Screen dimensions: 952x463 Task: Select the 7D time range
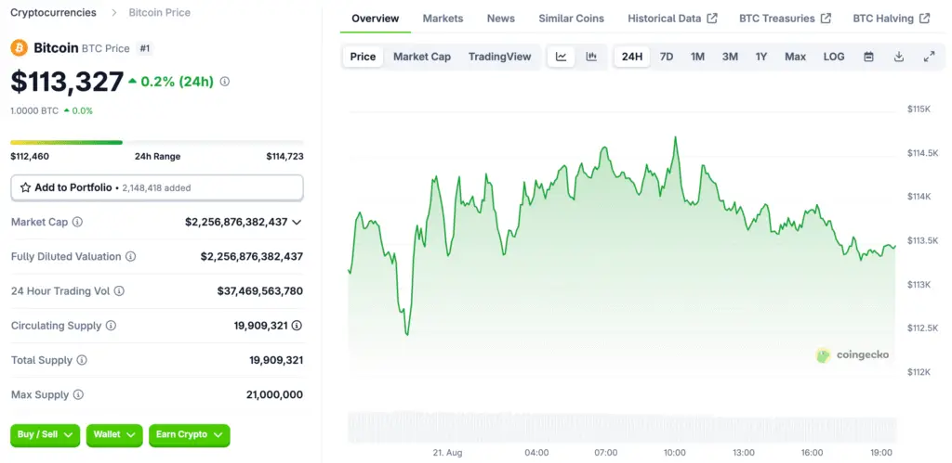667,57
